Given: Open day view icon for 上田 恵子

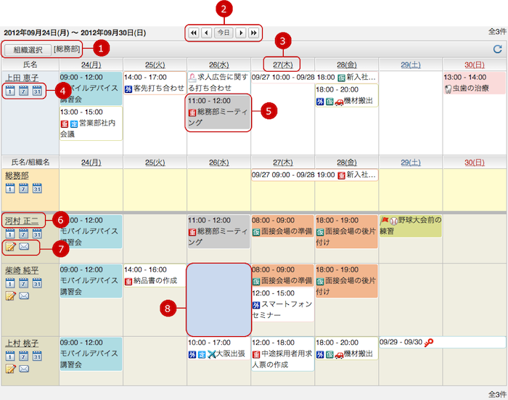Looking at the screenshot, I should [11, 90].
